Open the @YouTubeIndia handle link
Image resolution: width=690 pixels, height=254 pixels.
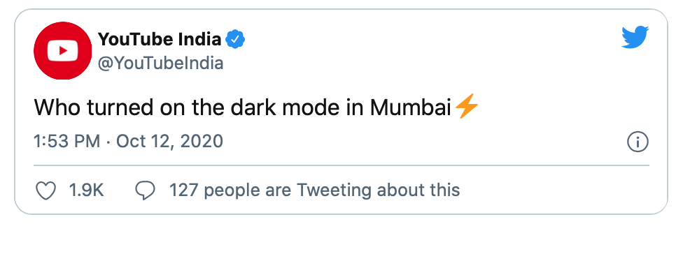coord(161,63)
